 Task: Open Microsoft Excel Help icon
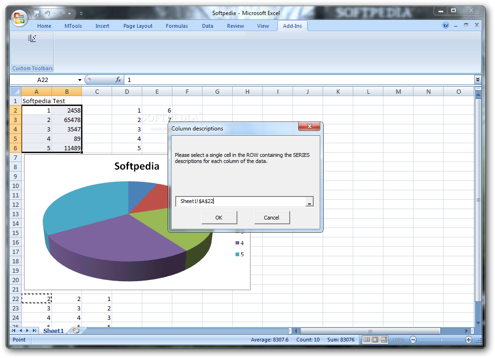(446, 25)
